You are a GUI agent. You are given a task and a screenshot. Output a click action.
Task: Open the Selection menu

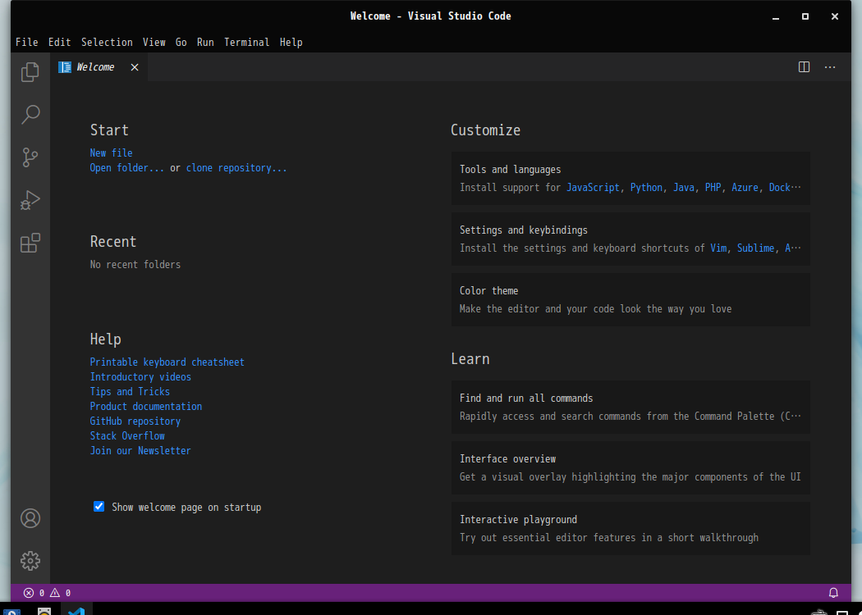click(107, 43)
